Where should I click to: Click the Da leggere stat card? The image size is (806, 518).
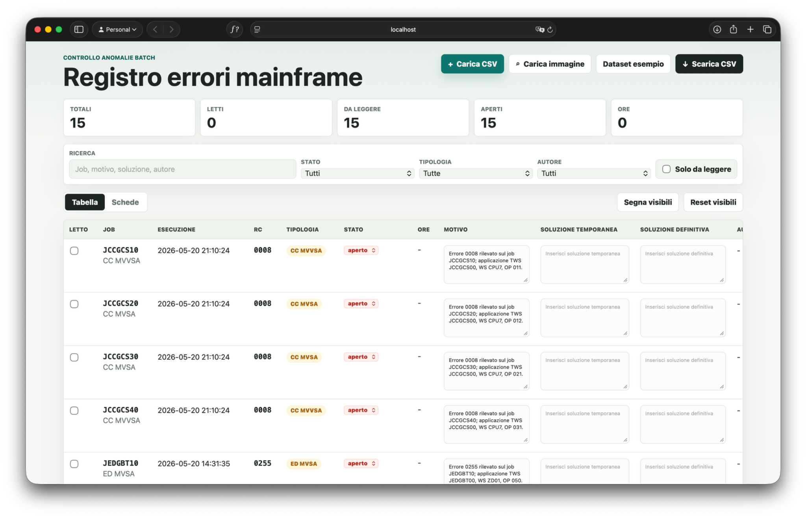403,118
